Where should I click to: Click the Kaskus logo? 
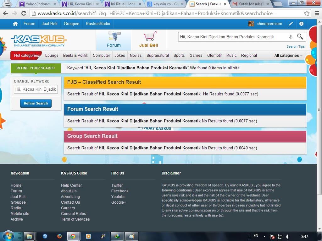tap(39, 40)
